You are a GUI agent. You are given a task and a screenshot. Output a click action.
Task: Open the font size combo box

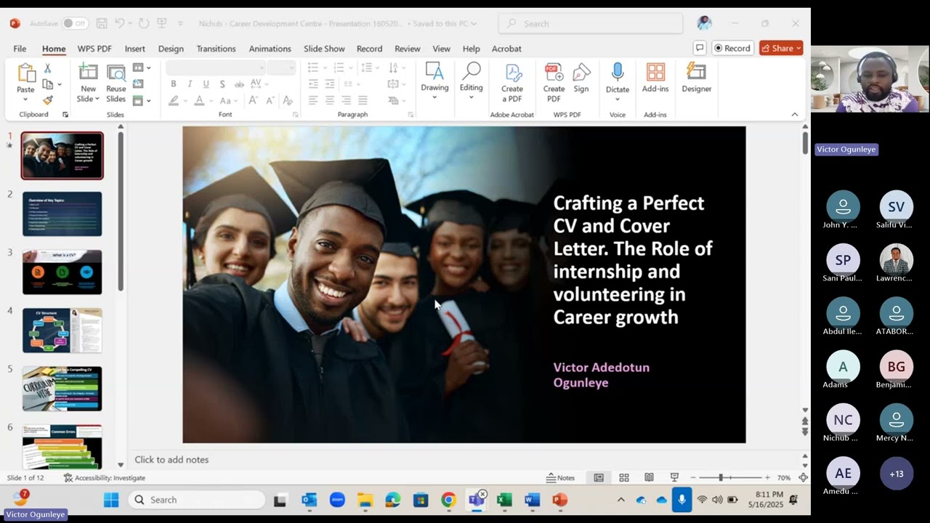(x=280, y=68)
